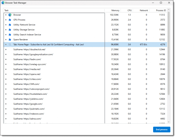Click the 23,184K memory value

[115, 109]
